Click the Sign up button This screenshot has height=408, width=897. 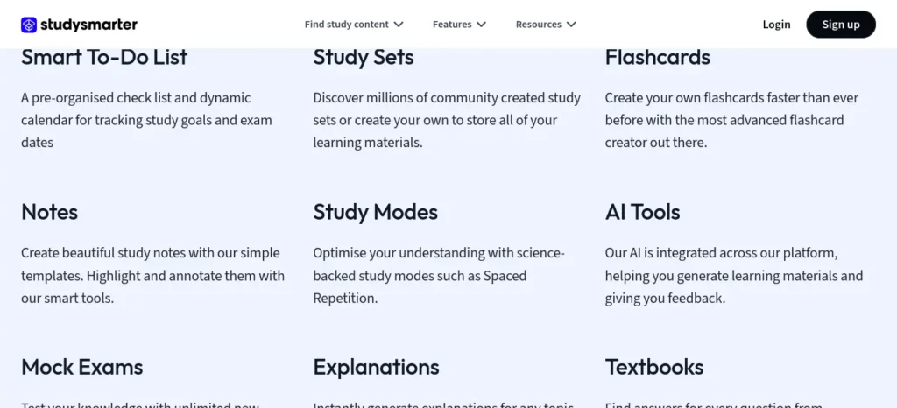point(841,25)
